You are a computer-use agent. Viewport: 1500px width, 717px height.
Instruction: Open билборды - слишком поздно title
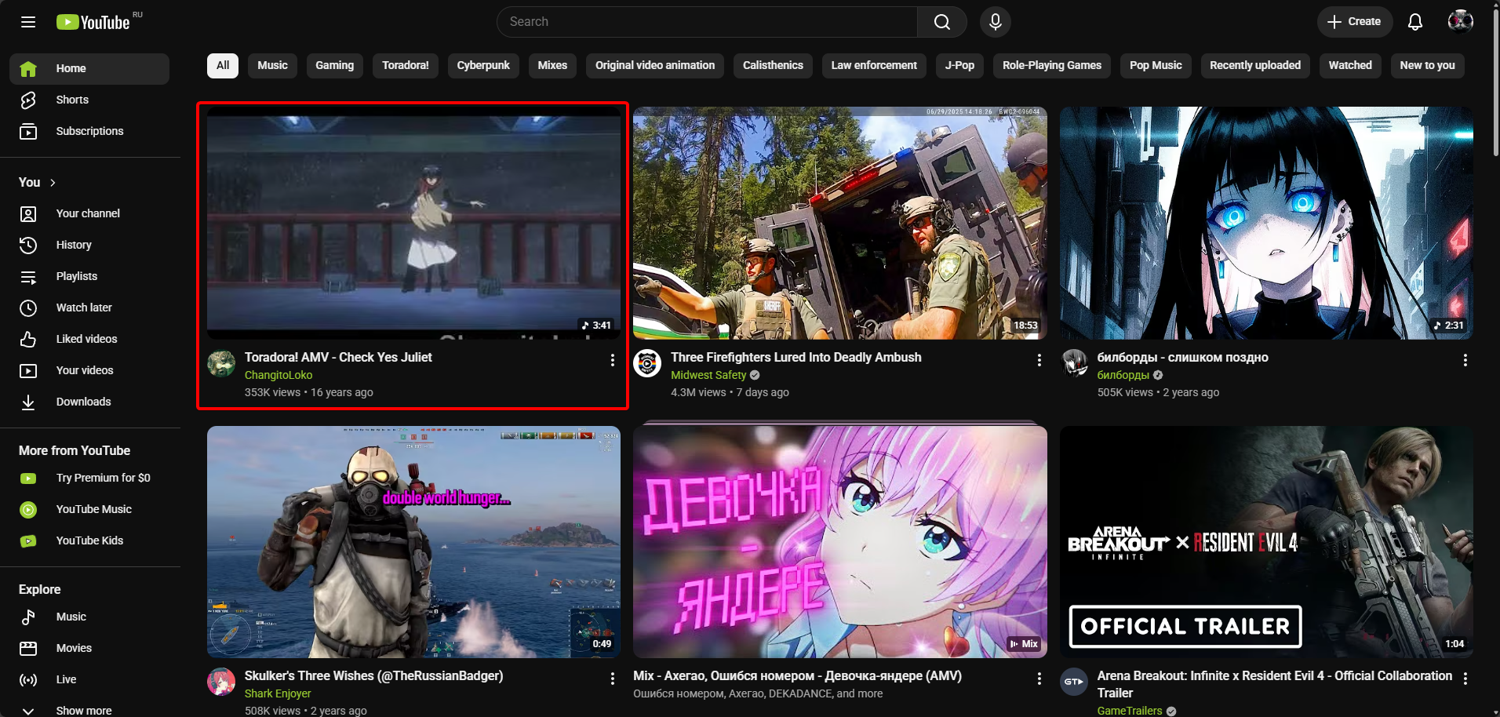tap(1183, 357)
